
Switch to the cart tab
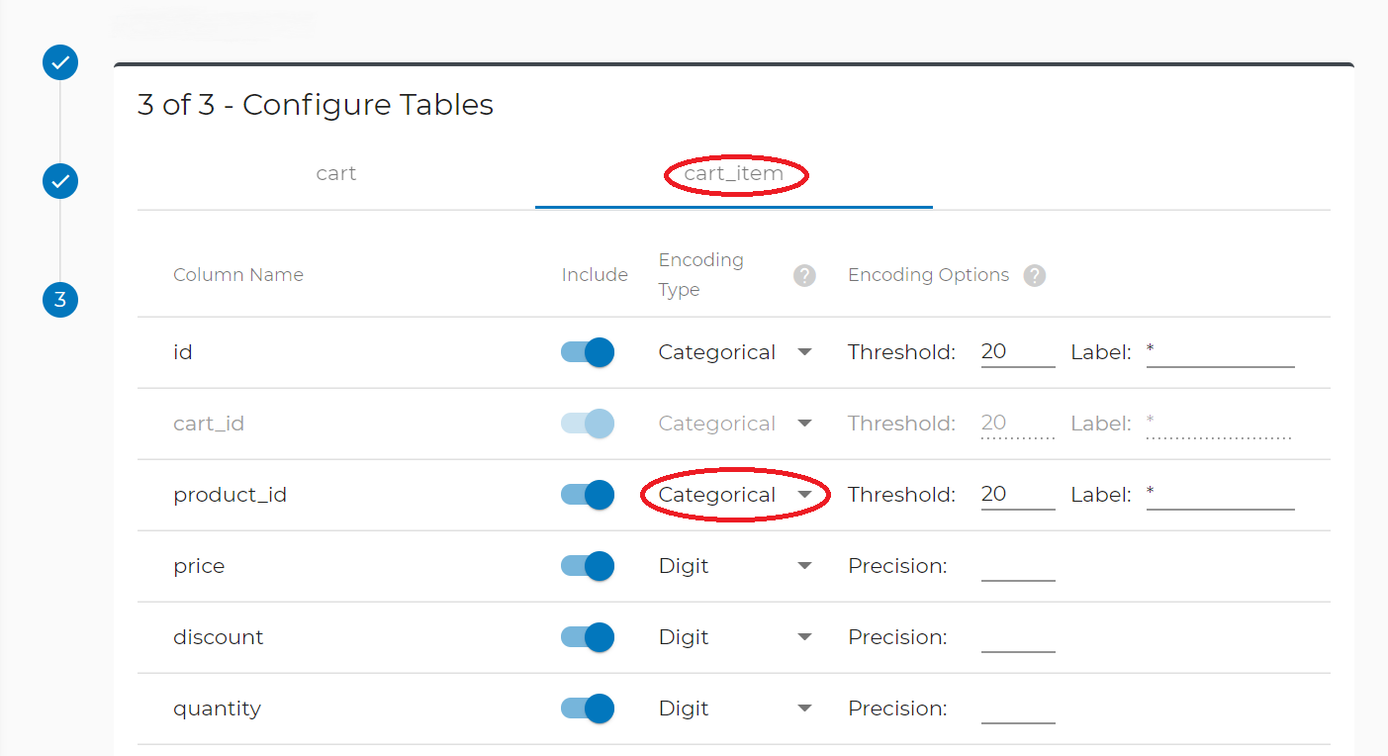[336, 174]
